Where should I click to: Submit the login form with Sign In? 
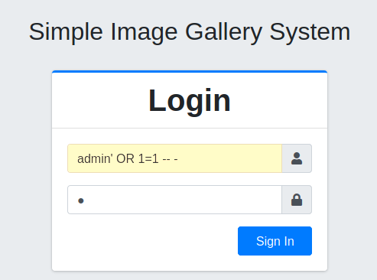click(x=275, y=241)
